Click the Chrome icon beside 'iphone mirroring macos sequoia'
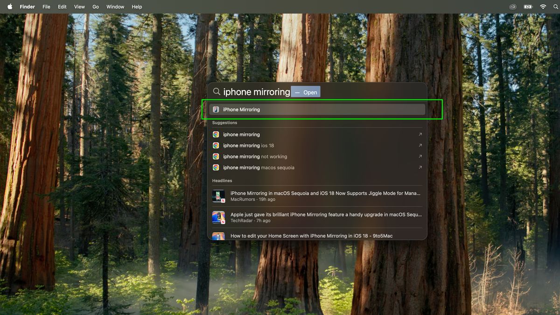 click(216, 168)
